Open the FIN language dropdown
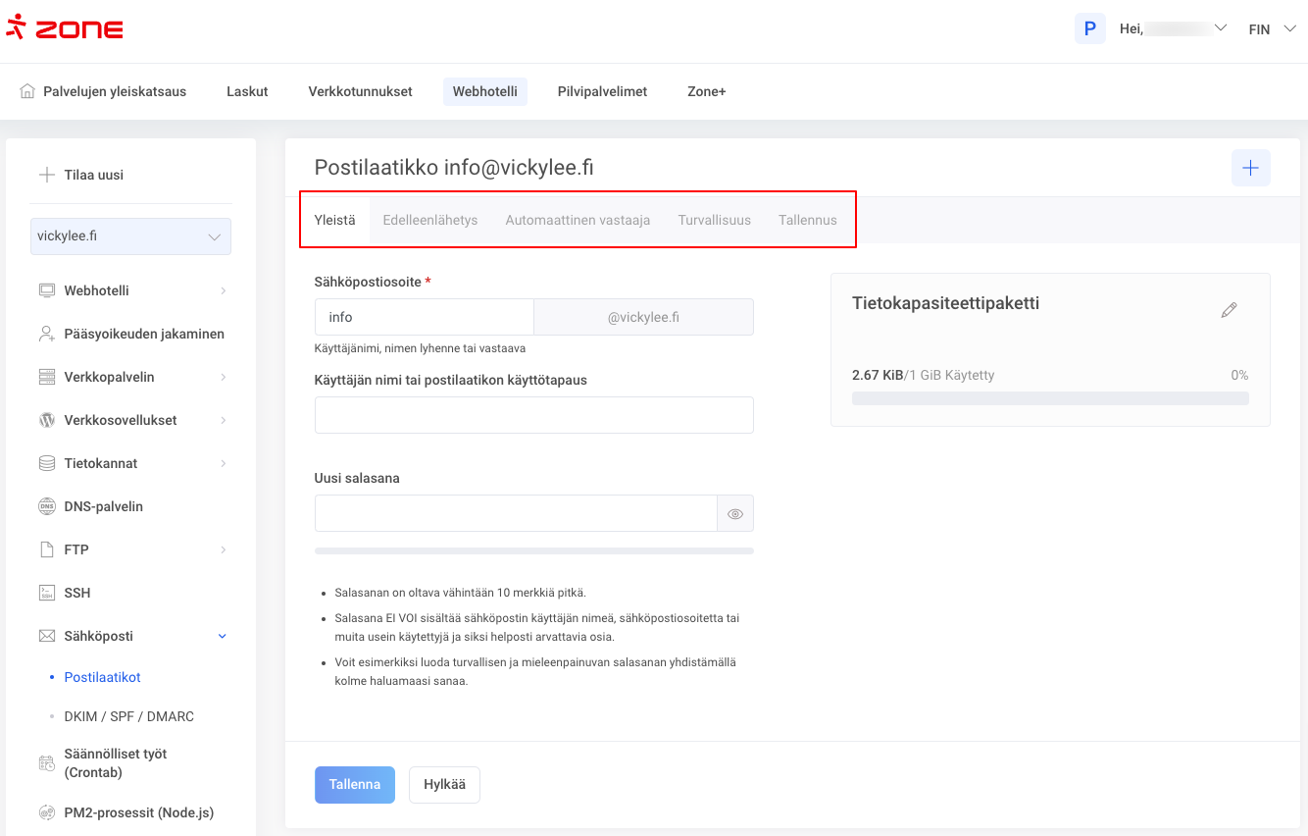 coord(1272,29)
